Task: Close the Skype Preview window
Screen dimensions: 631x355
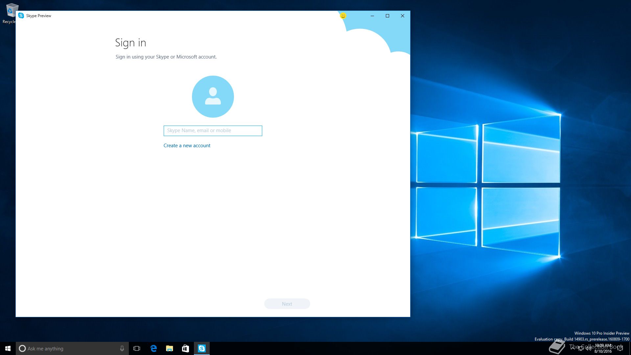Action: click(403, 16)
